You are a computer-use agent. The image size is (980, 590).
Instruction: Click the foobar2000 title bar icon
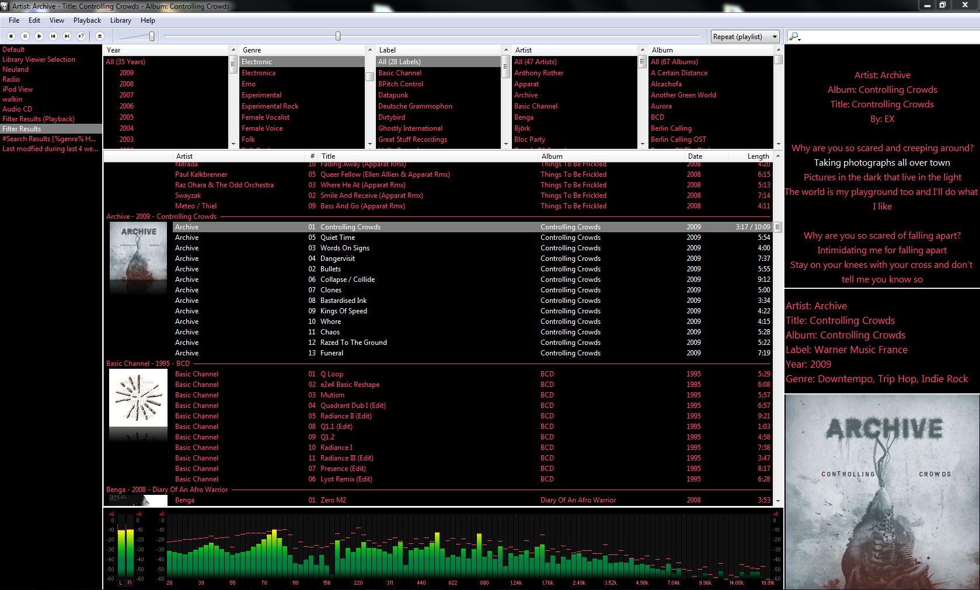click(5, 6)
